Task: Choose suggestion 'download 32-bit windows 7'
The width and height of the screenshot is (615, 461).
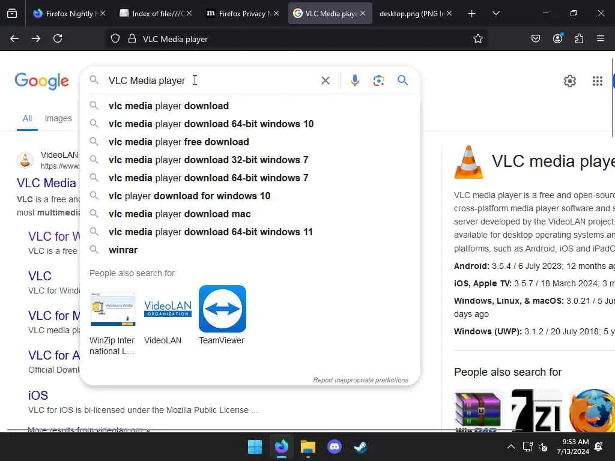Action: point(250,160)
